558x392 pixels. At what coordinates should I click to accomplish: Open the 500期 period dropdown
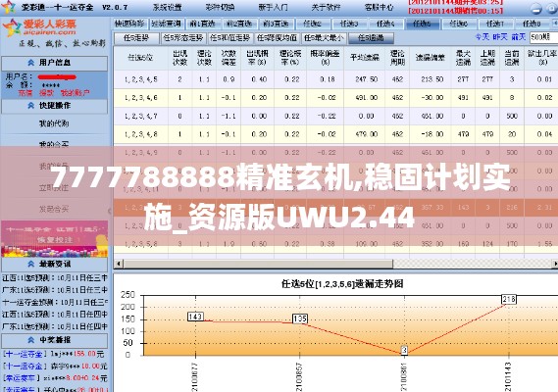(543, 37)
